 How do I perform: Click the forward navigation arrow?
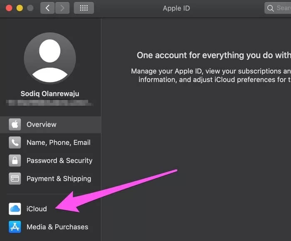(62, 8)
